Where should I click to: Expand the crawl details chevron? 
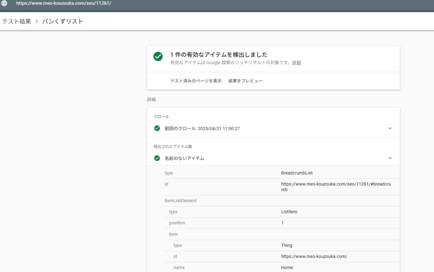[x=390, y=129]
